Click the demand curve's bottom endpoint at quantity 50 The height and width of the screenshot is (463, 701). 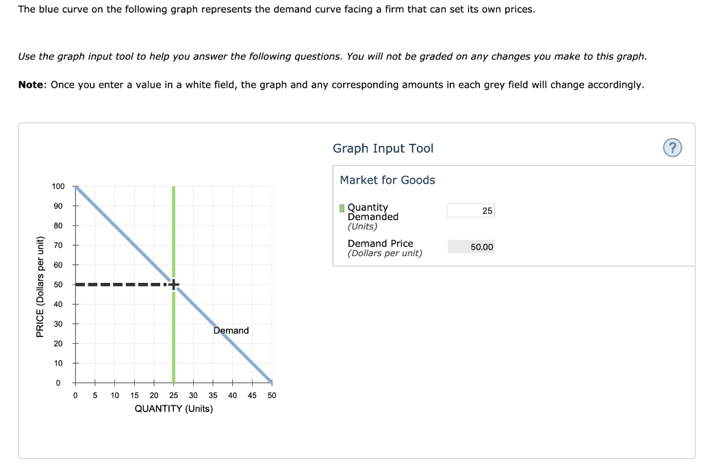[x=271, y=381]
